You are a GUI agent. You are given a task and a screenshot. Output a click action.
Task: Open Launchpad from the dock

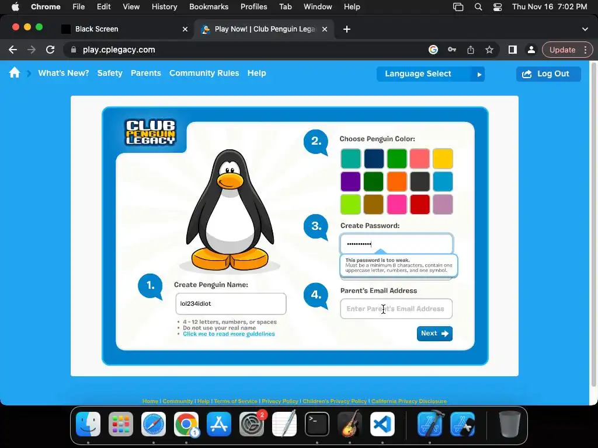[x=121, y=424]
